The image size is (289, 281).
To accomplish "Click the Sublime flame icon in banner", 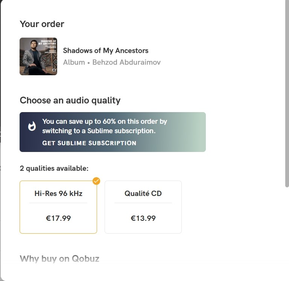I will 32,126.
